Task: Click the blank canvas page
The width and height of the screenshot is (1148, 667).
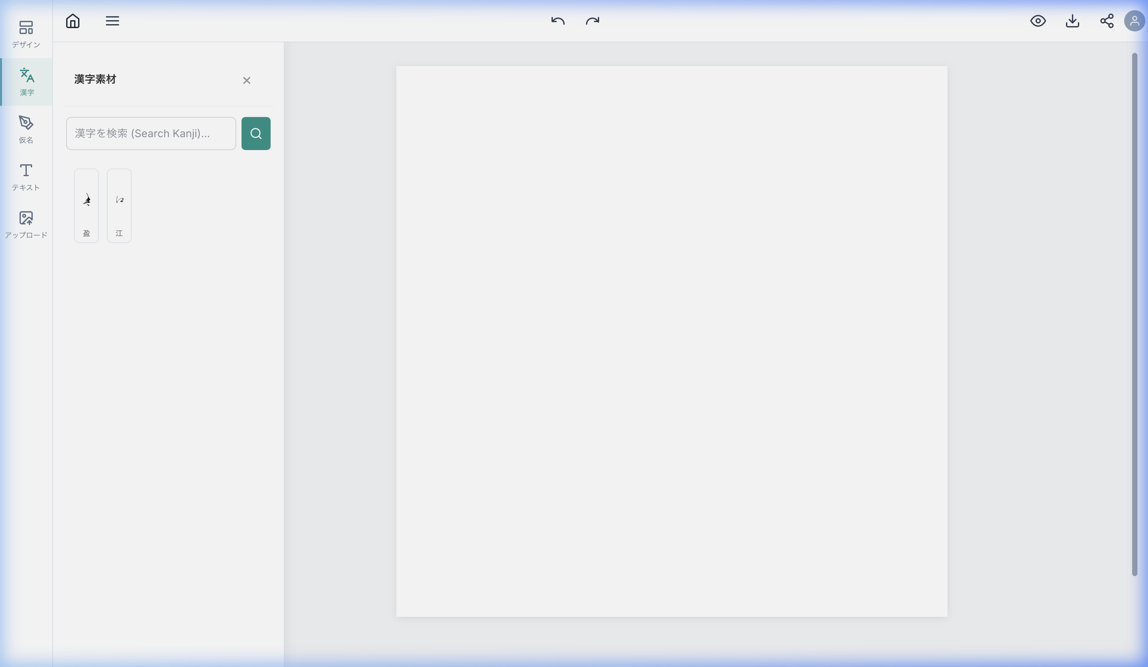Action: coord(672,341)
